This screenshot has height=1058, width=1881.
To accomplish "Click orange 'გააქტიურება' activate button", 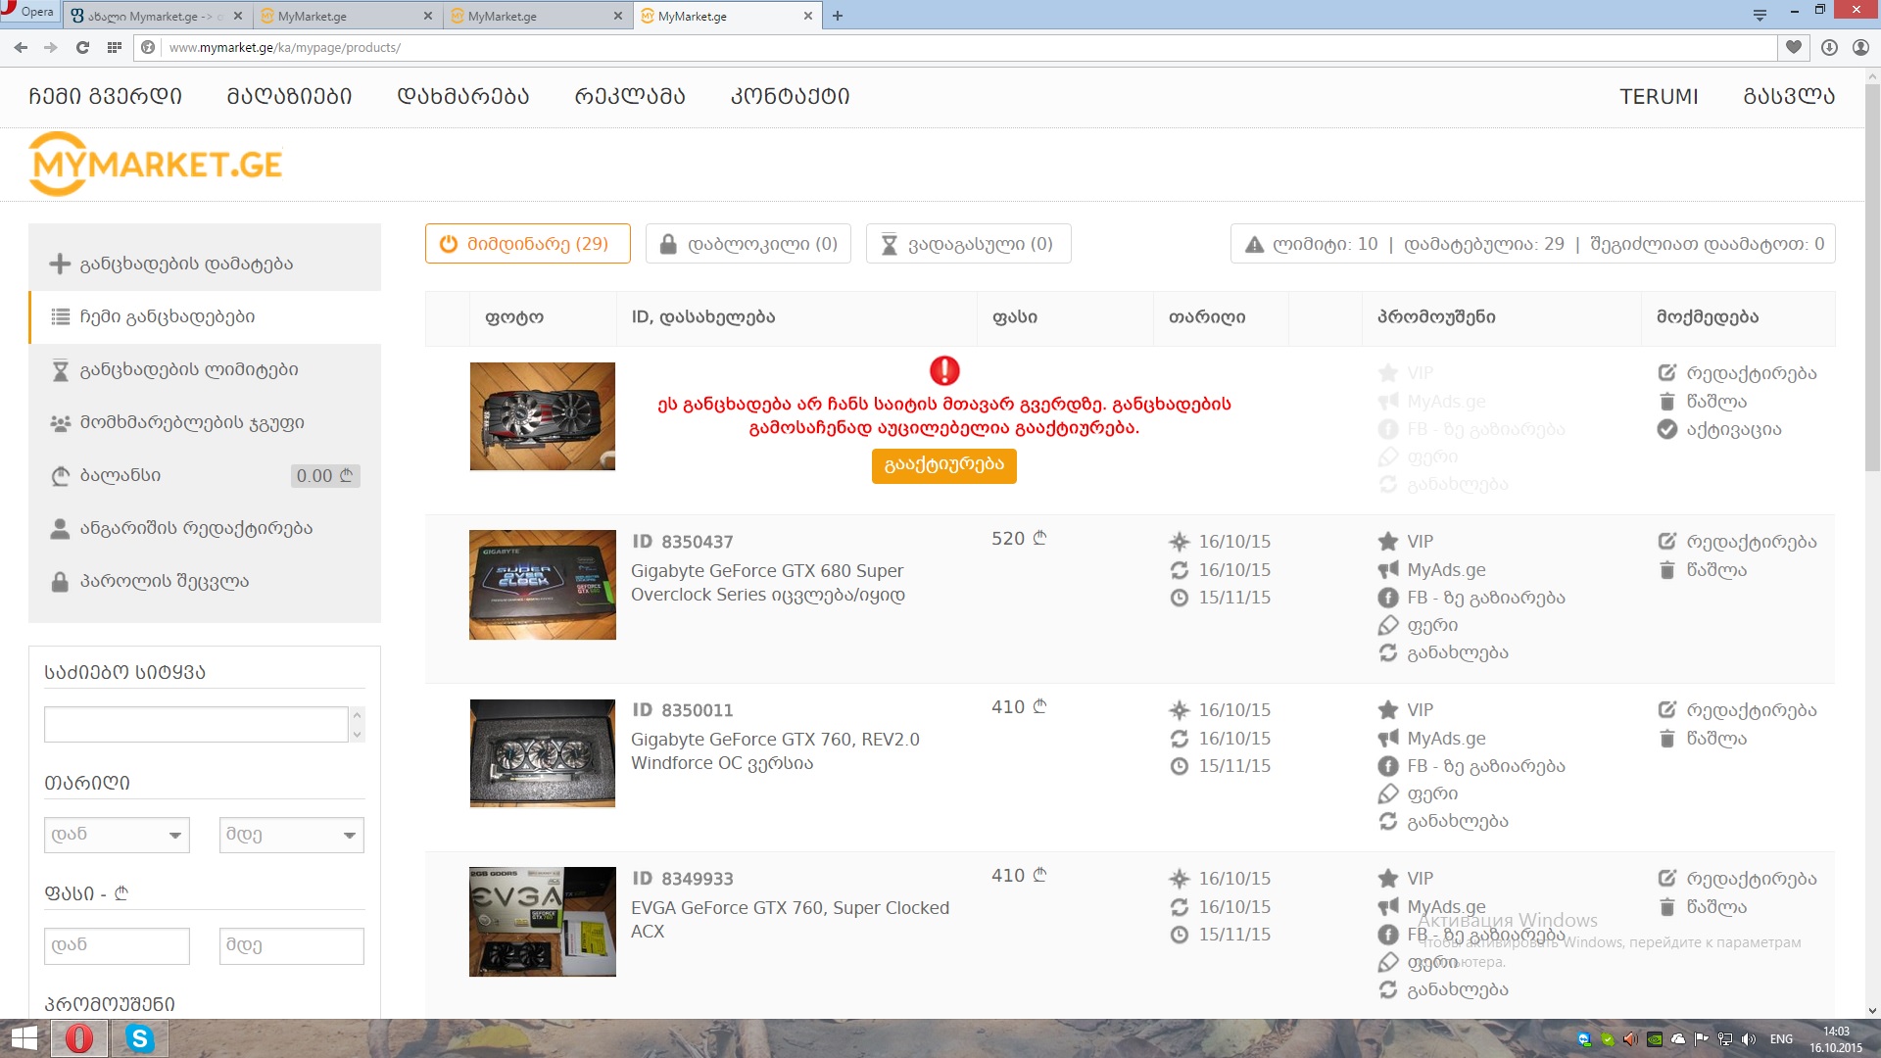I will (x=943, y=465).
